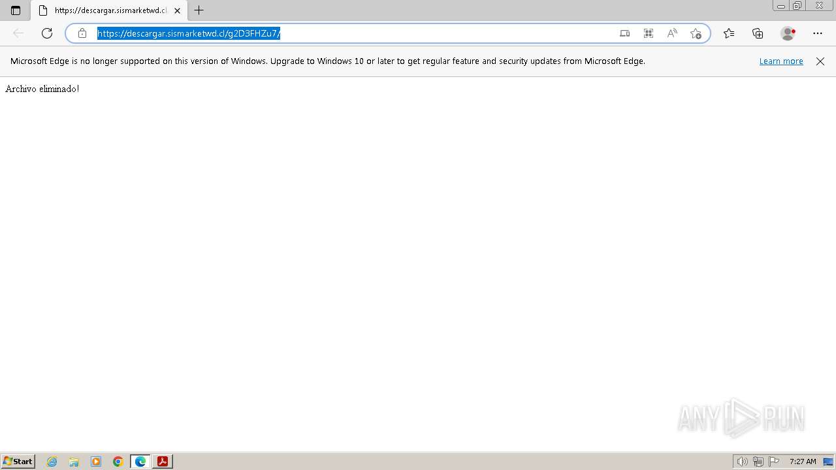Follow the Learn more link

click(x=781, y=61)
